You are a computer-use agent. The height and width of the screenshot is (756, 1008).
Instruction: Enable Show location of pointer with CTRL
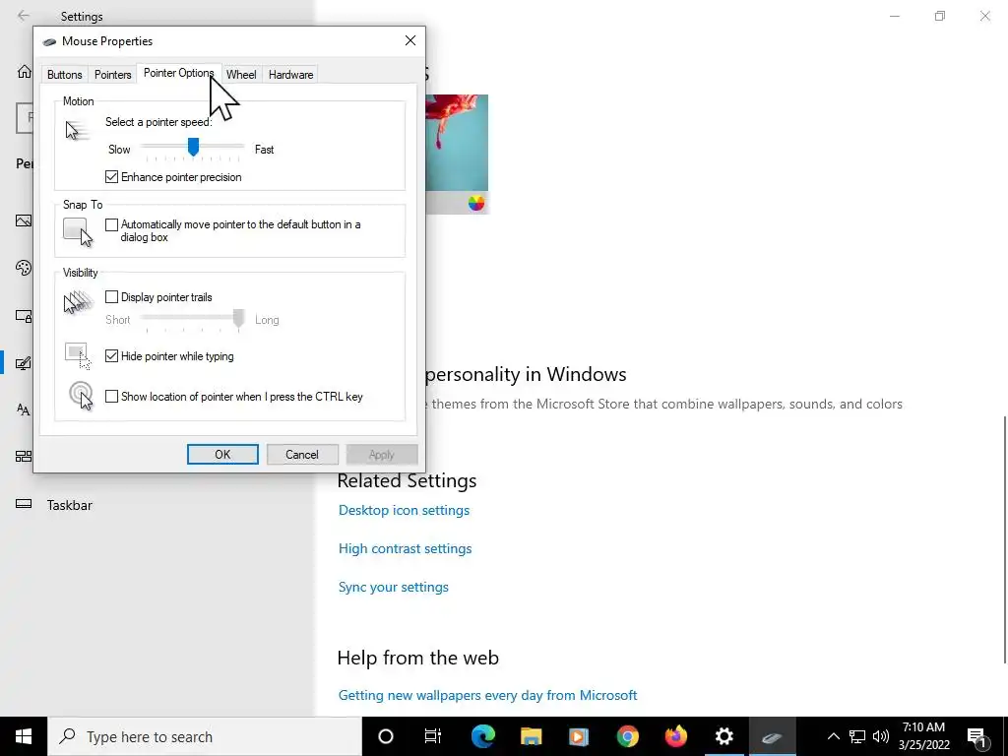click(112, 397)
